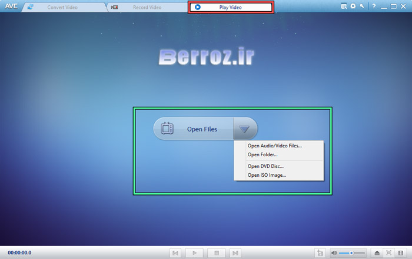Collapse the Open Files dropdown arrow
The image size is (412, 259).
pyautogui.click(x=245, y=129)
